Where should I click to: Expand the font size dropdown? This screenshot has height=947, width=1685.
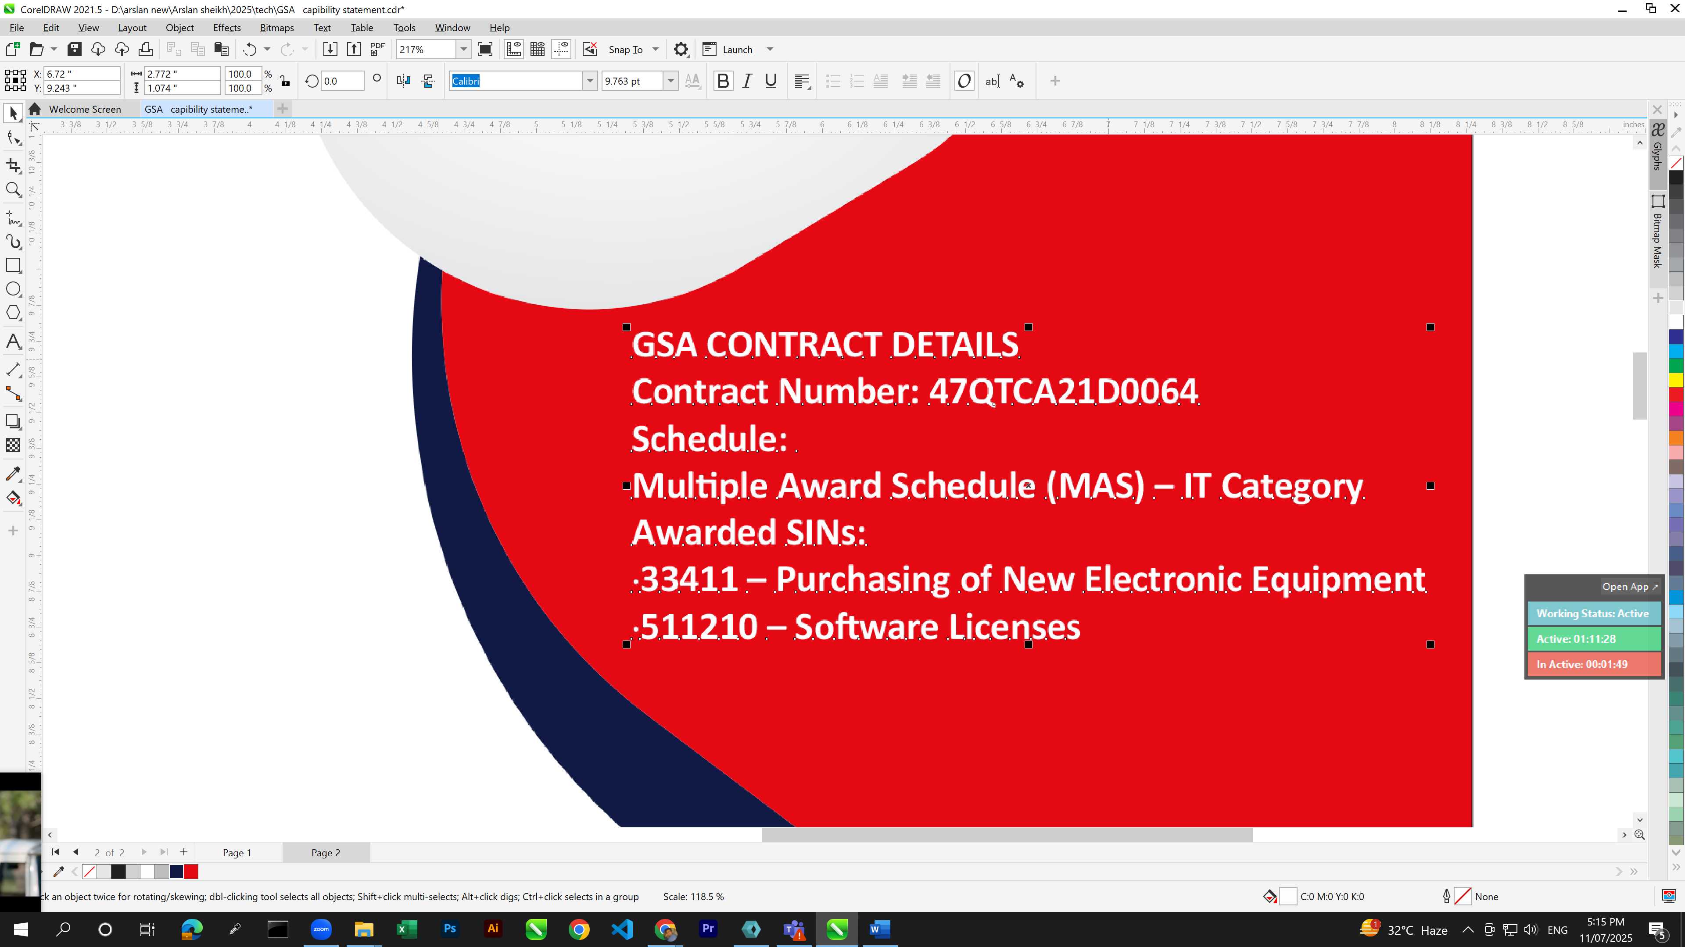click(x=670, y=81)
